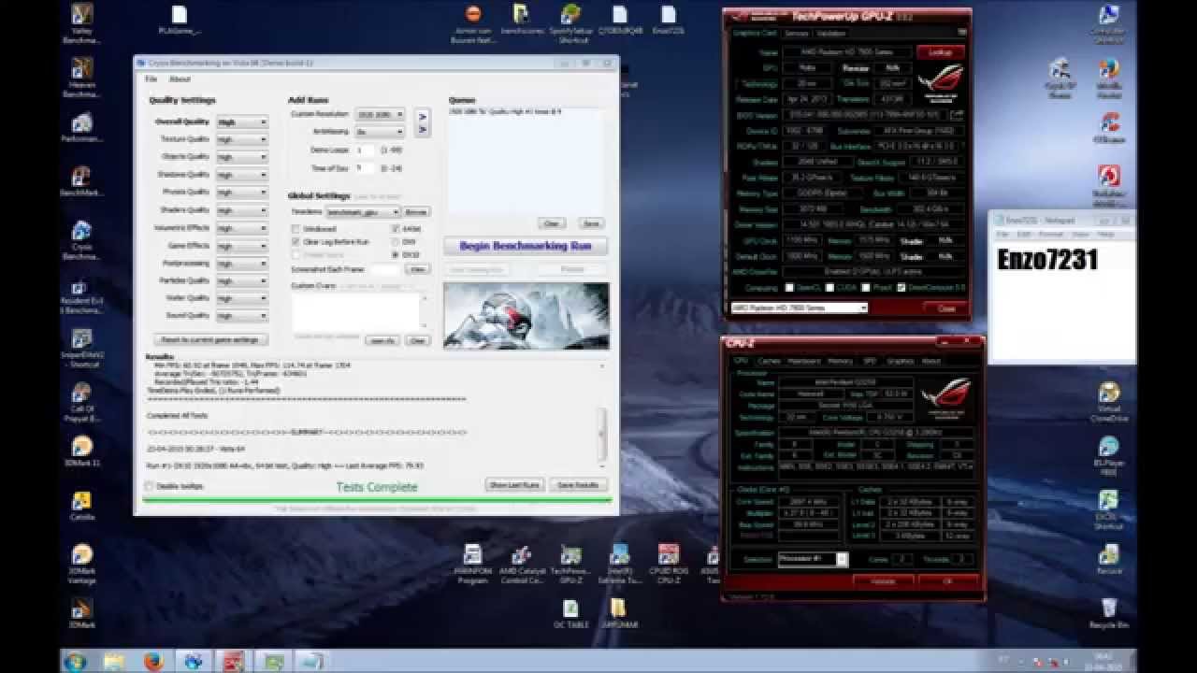Open Virtual CloneDrive desktop icon
This screenshot has height=673, width=1197.
[x=1109, y=402]
